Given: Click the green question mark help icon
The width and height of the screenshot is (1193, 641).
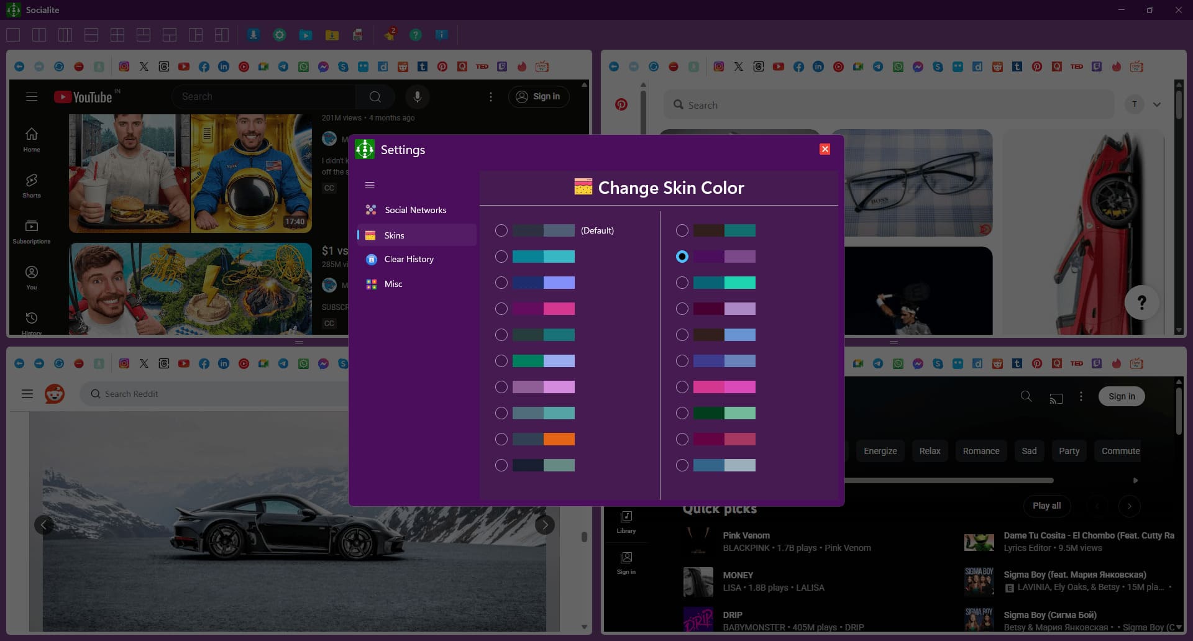Looking at the screenshot, I should pos(416,35).
